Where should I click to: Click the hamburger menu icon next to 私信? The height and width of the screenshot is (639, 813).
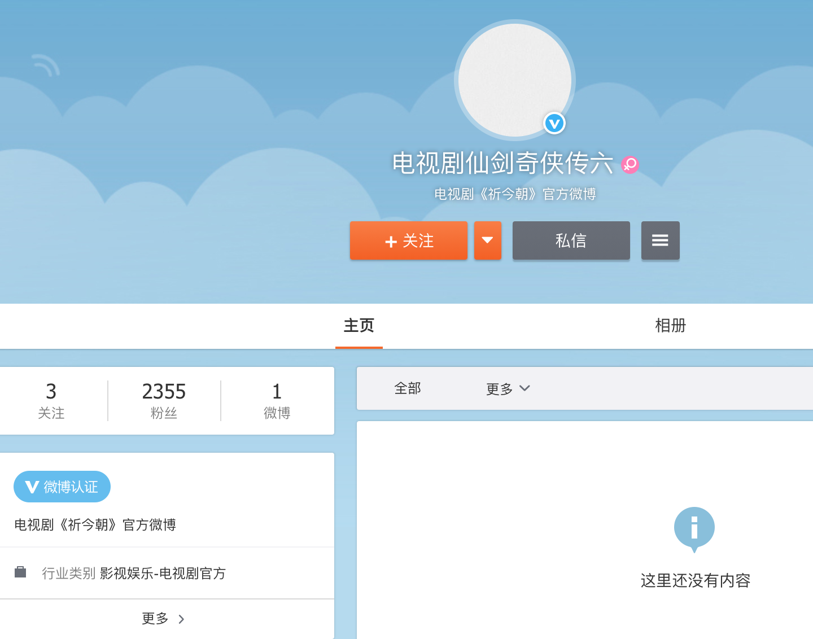click(660, 240)
